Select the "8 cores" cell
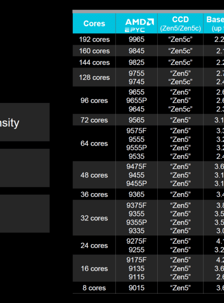The height and width of the screenshot is (303, 224). [x=94, y=288]
